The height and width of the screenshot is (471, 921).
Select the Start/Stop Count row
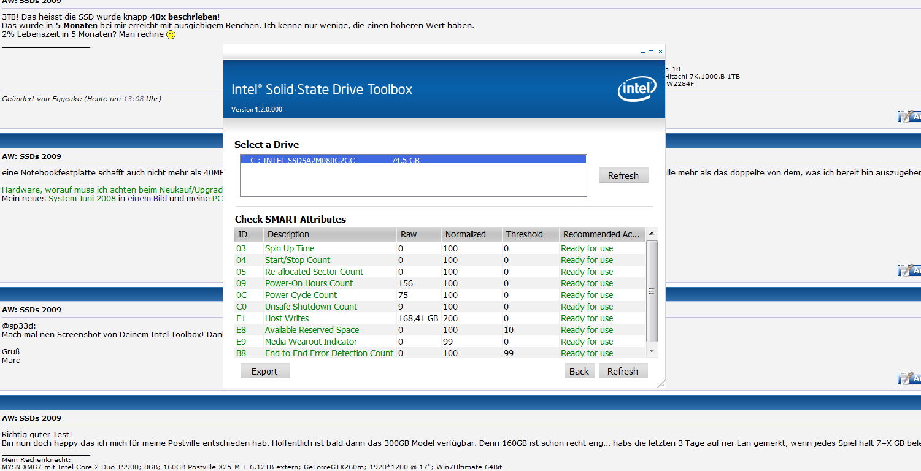pyautogui.click(x=440, y=260)
